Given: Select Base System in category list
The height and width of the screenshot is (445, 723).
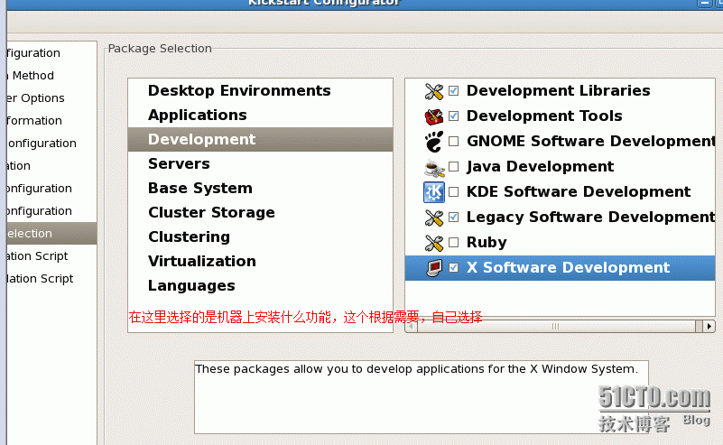Looking at the screenshot, I should pyautogui.click(x=200, y=189).
